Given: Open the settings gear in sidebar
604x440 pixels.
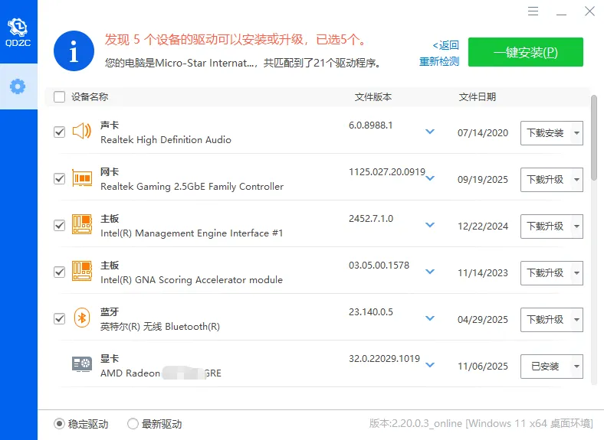Looking at the screenshot, I should pos(18,86).
